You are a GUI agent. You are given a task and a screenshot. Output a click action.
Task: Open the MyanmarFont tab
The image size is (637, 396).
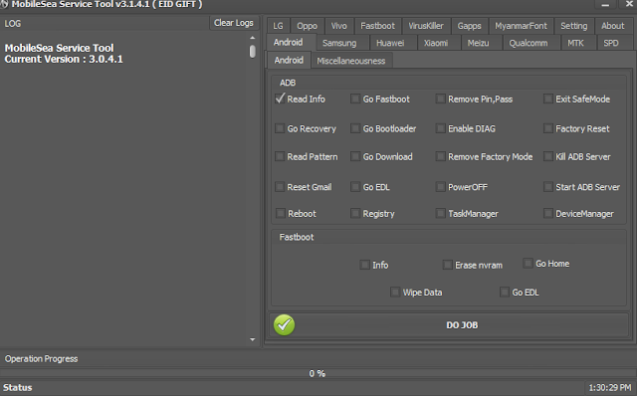(521, 26)
